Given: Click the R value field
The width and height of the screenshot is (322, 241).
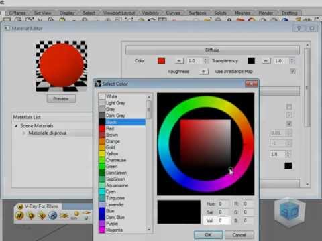Looking at the screenshot, I should 248,204.
